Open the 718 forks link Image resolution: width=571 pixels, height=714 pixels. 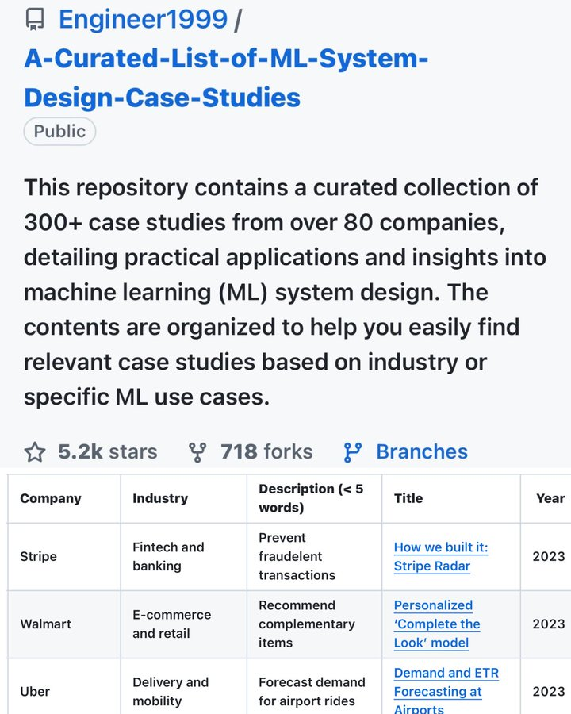click(x=266, y=451)
